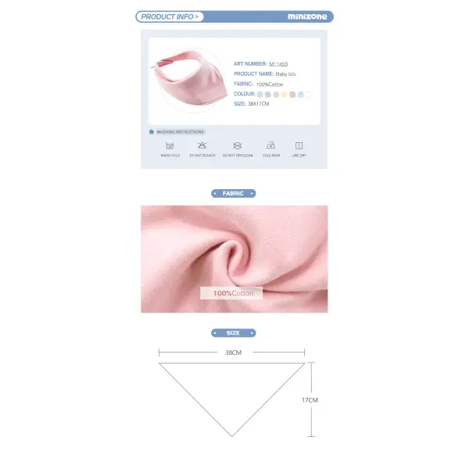Image resolution: width=469 pixels, height=469 pixels.
Task: Click the Wash Cold laundry icon
Action: pyautogui.click(x=170, y=145)
